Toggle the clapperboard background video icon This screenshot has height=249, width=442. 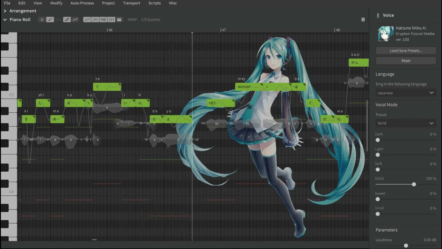click(x=119, y=20)
